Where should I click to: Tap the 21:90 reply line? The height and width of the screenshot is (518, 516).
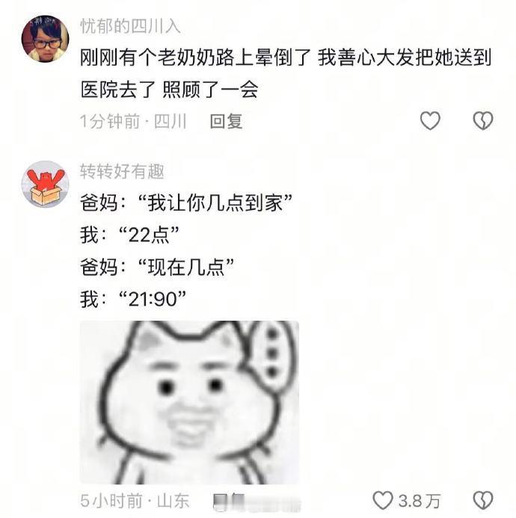[133, 299]
